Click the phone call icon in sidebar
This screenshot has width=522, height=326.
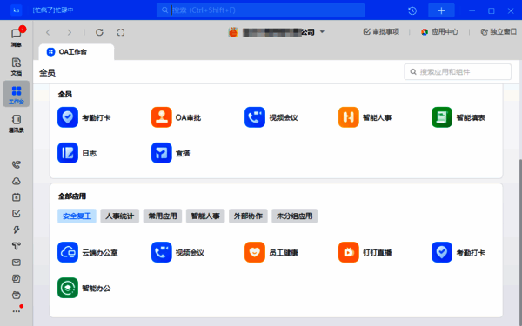pos(16,164)
